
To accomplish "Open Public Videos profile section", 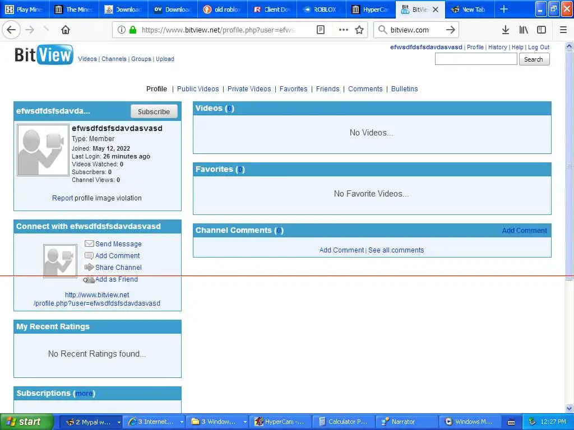I will 198,89.
